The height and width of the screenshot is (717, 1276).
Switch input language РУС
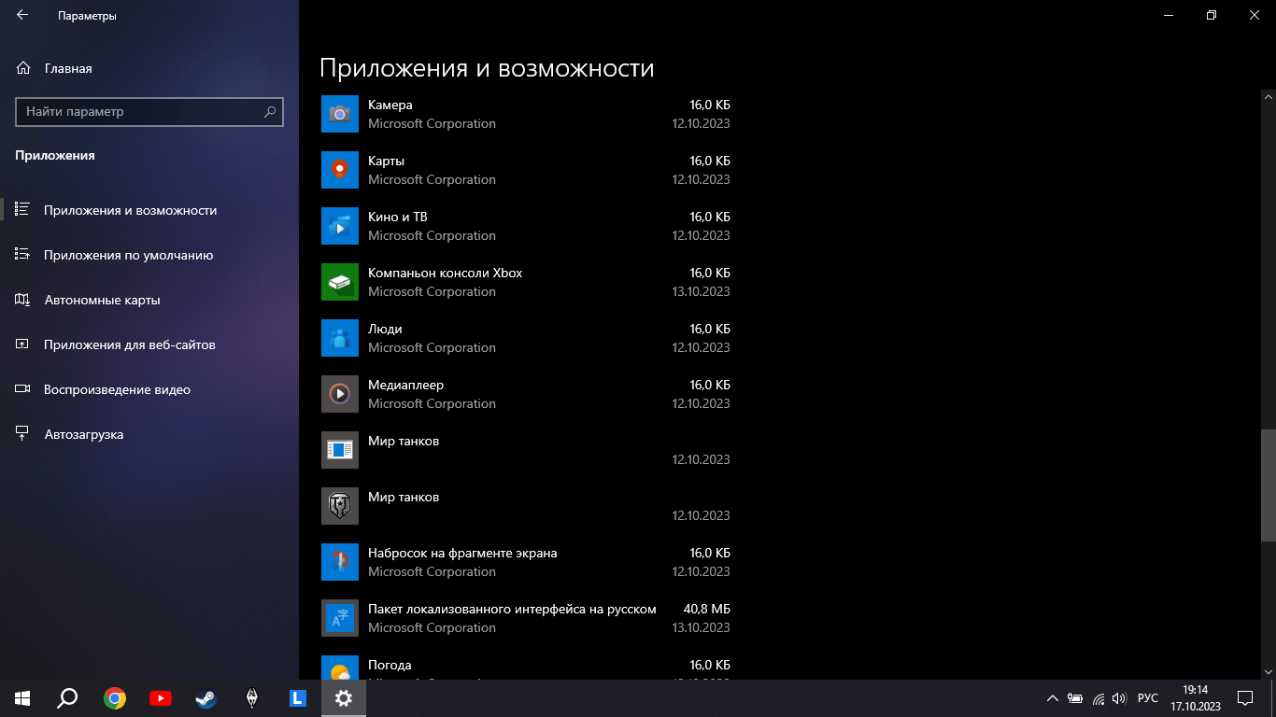(x=1148, y=697)
